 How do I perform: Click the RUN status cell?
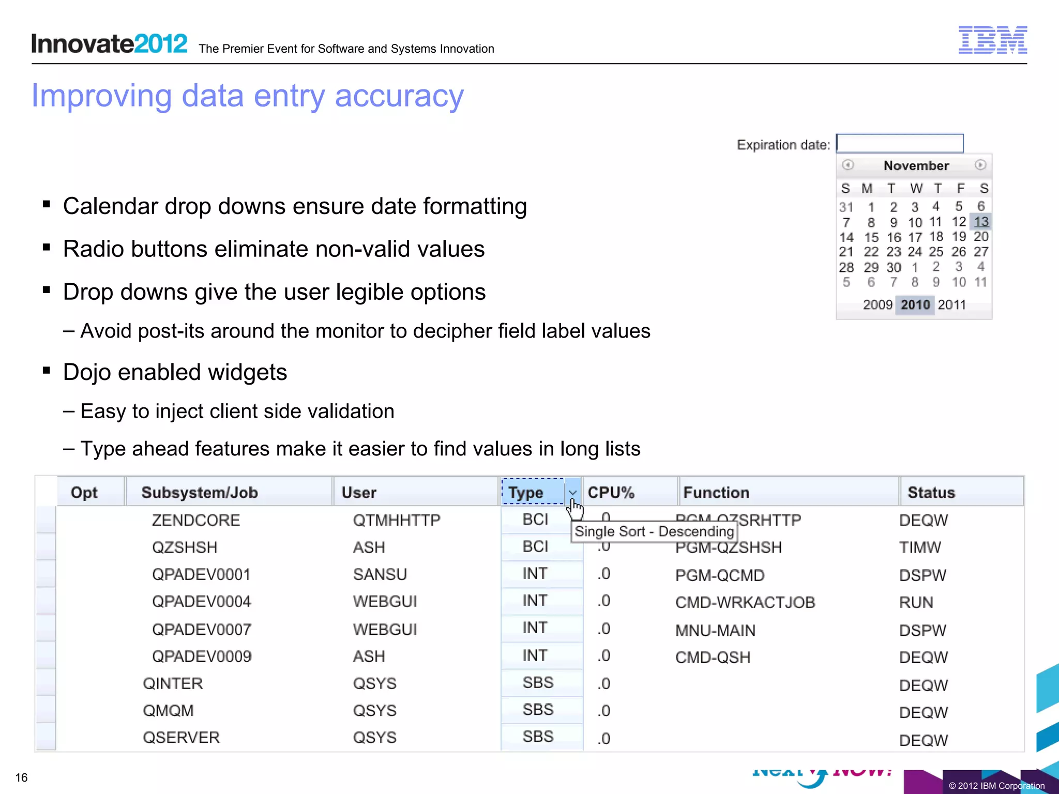[916, 602]
